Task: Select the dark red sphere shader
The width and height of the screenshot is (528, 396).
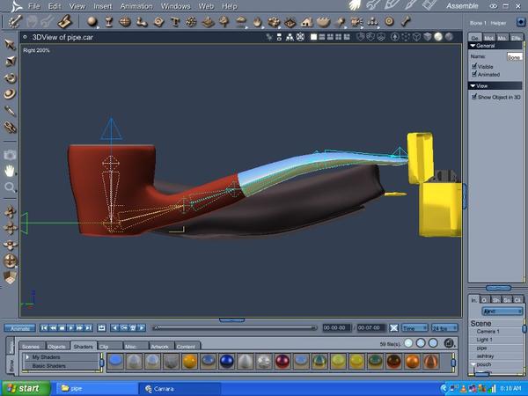Action: click(282, 362)
